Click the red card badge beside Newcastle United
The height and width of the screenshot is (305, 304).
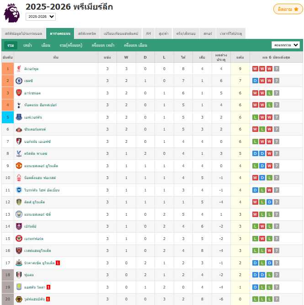[58, 263]
